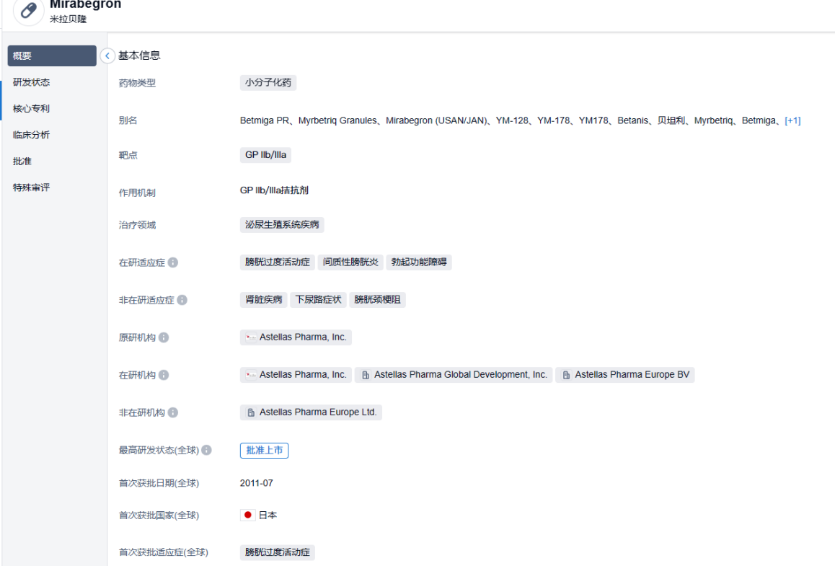Click the pill drug icon beside Mirabegron
The image size is (835, 566).
coord(29,11)
